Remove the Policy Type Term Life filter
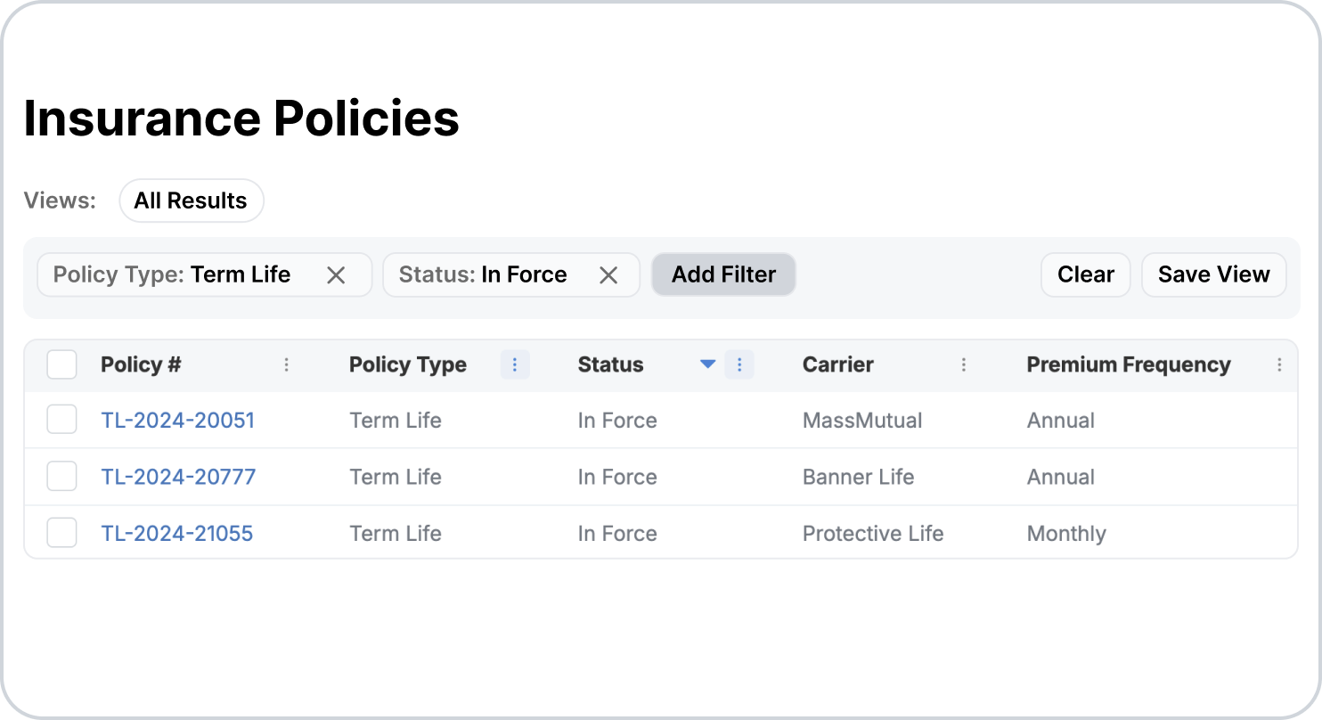 click(x=336, y=275)
